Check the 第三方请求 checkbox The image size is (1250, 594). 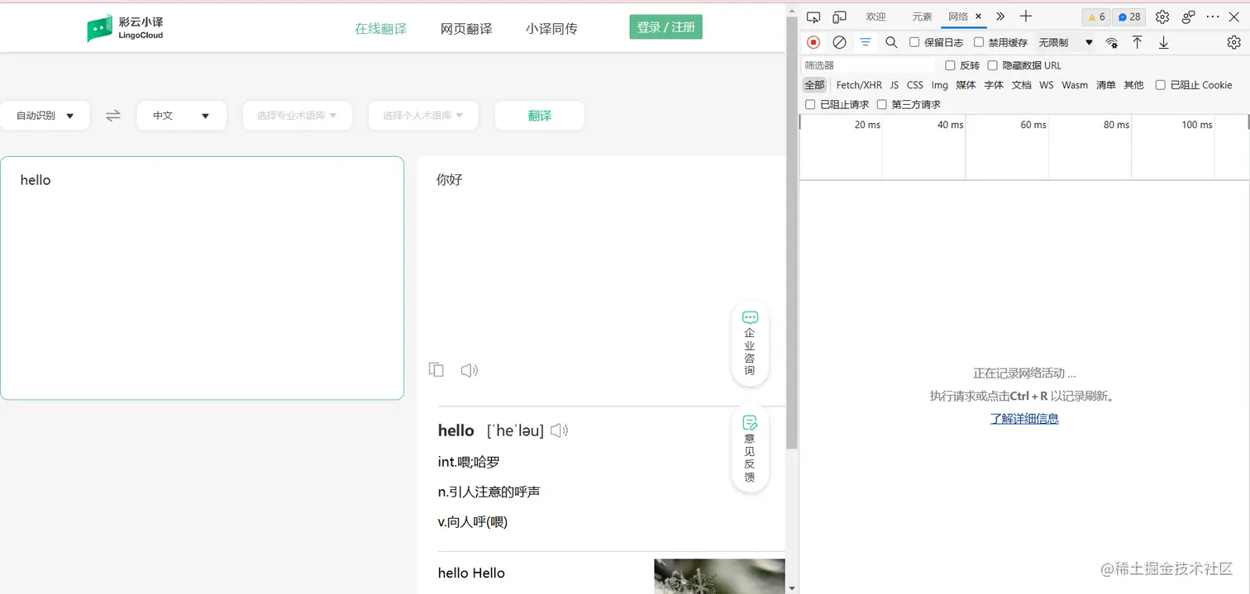(882, 105)
